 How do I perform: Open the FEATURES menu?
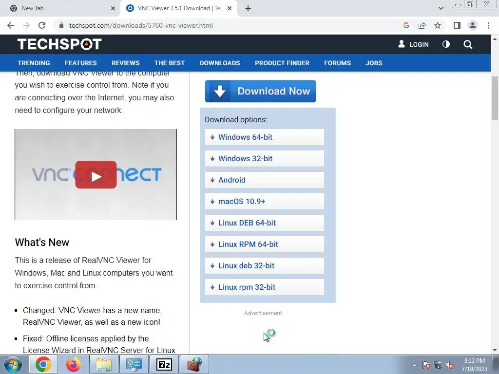80,63
